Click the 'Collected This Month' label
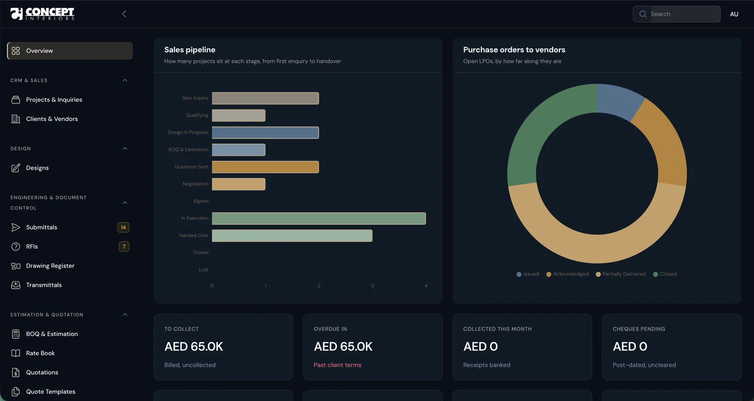The image size is (754, 401). (497, 329)
